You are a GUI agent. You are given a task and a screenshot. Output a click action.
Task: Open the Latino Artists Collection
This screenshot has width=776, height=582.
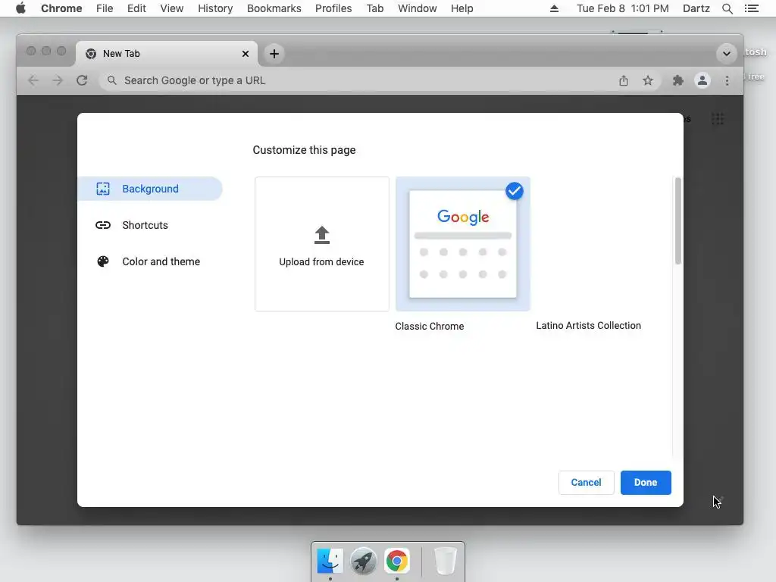click(x=588, y=326)
